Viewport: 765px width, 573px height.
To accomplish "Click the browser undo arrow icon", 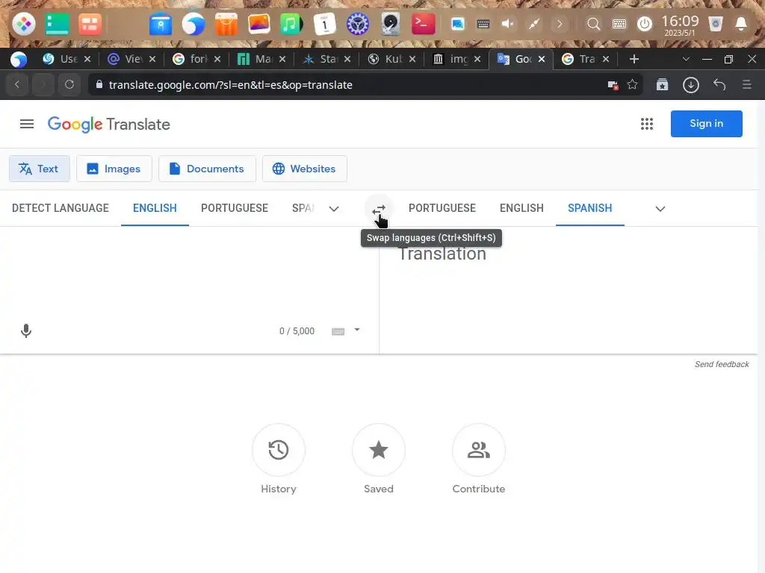I will click(719, 85).
